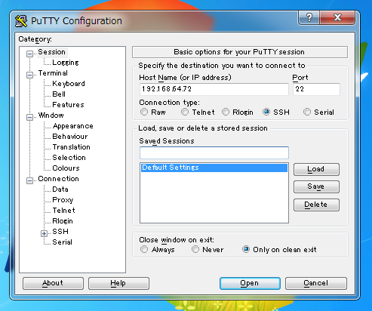This screenshot has height=311, width=372.
Task: Click Open to start the session
Action: click(250, 283)
